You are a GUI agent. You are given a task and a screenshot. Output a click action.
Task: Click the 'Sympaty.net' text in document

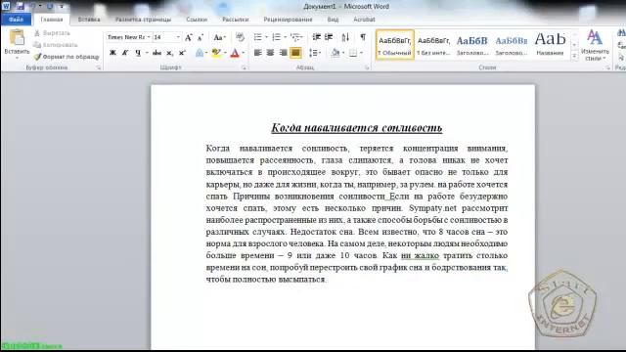(x=432, y=208)
